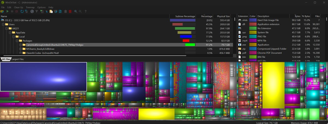Click the gray recycle bin delete icon

pos(66,11)
